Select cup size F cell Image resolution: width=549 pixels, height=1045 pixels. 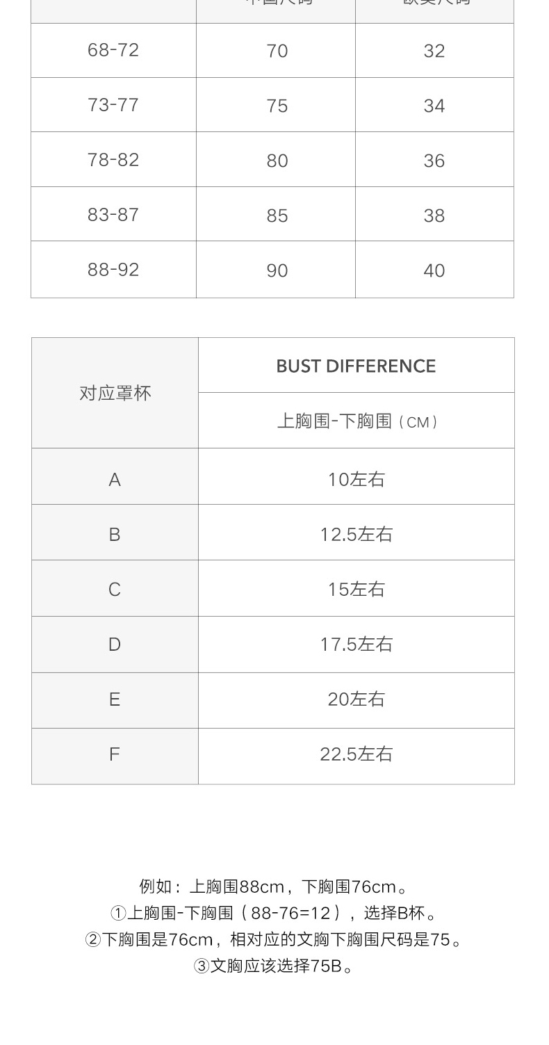(115, 754)
